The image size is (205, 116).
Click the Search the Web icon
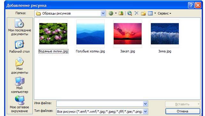pos(130,13)
